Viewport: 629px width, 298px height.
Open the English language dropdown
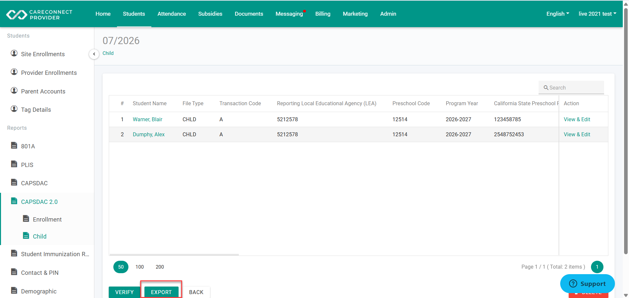[558, 14]
